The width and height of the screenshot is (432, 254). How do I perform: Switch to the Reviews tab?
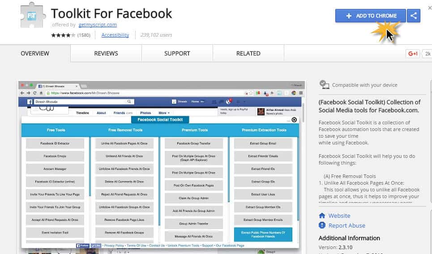106,53
